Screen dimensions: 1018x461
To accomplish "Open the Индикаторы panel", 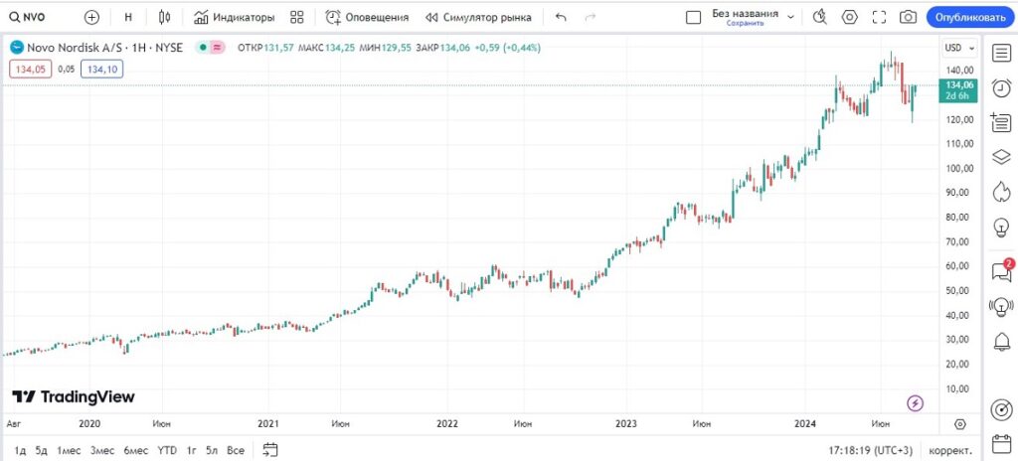I will (x=235, y=18).
